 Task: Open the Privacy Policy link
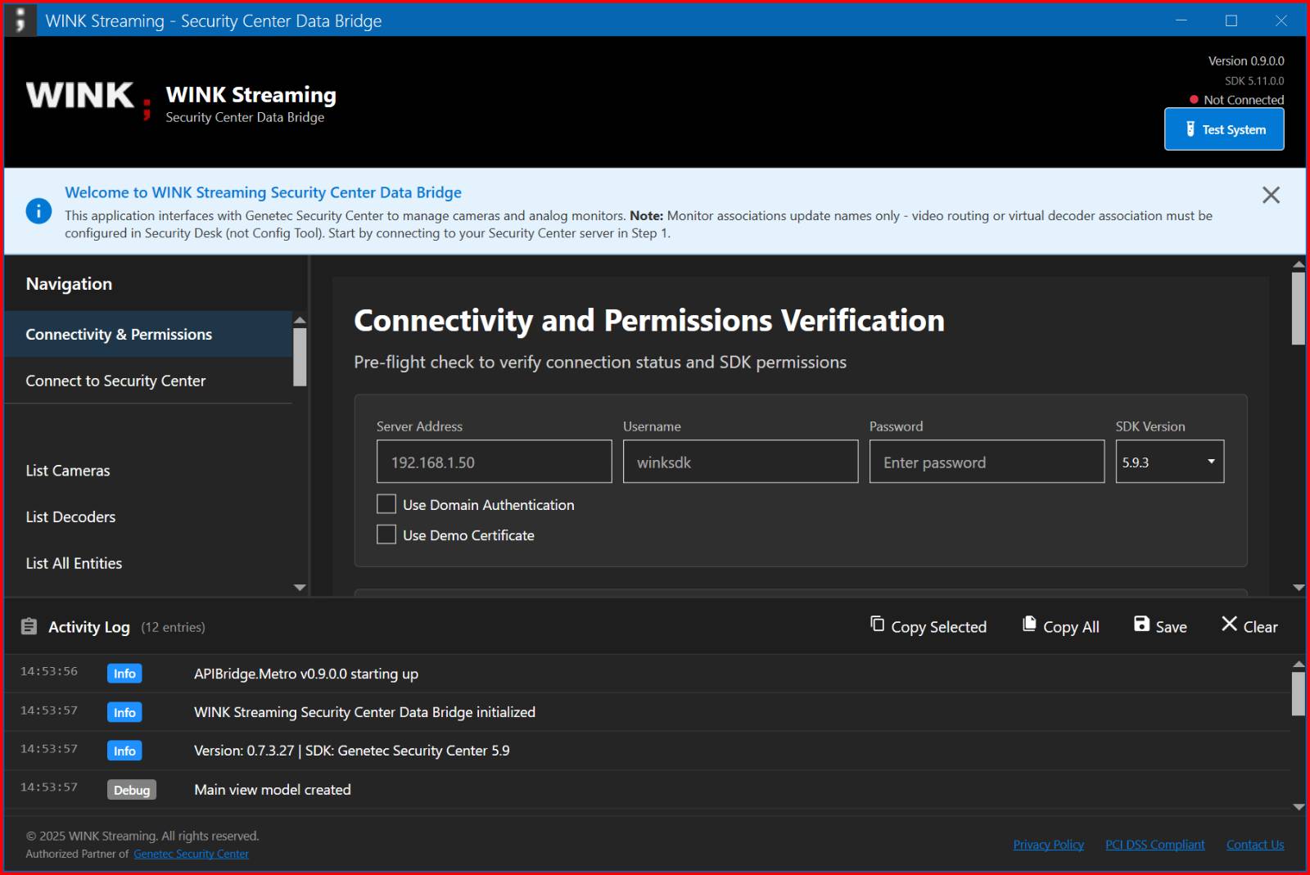1048,845
